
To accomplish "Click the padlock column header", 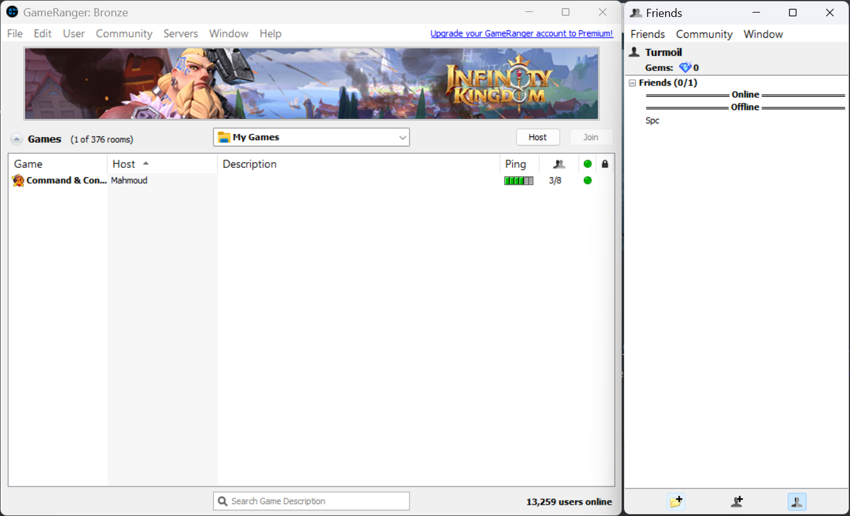I will pos(605,164).
